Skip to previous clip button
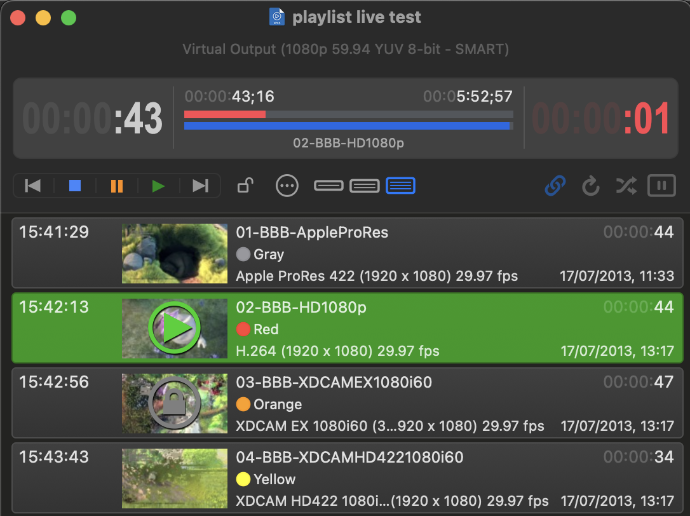The image size is (690, 516). 33,186
